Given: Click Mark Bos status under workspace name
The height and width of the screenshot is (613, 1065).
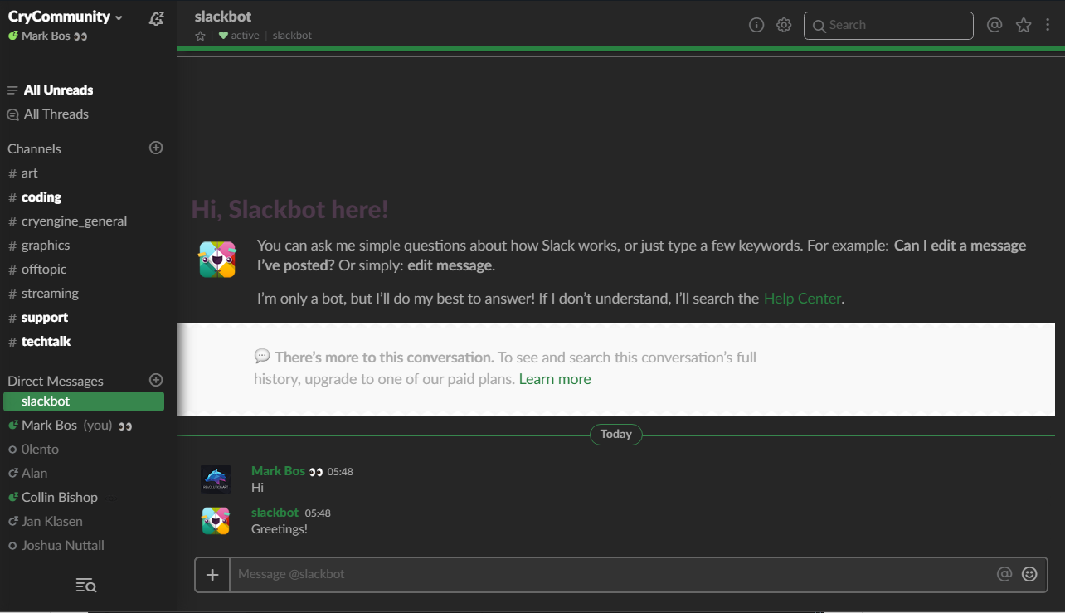Looking at the screenshot, I should [x=47, y=36].
